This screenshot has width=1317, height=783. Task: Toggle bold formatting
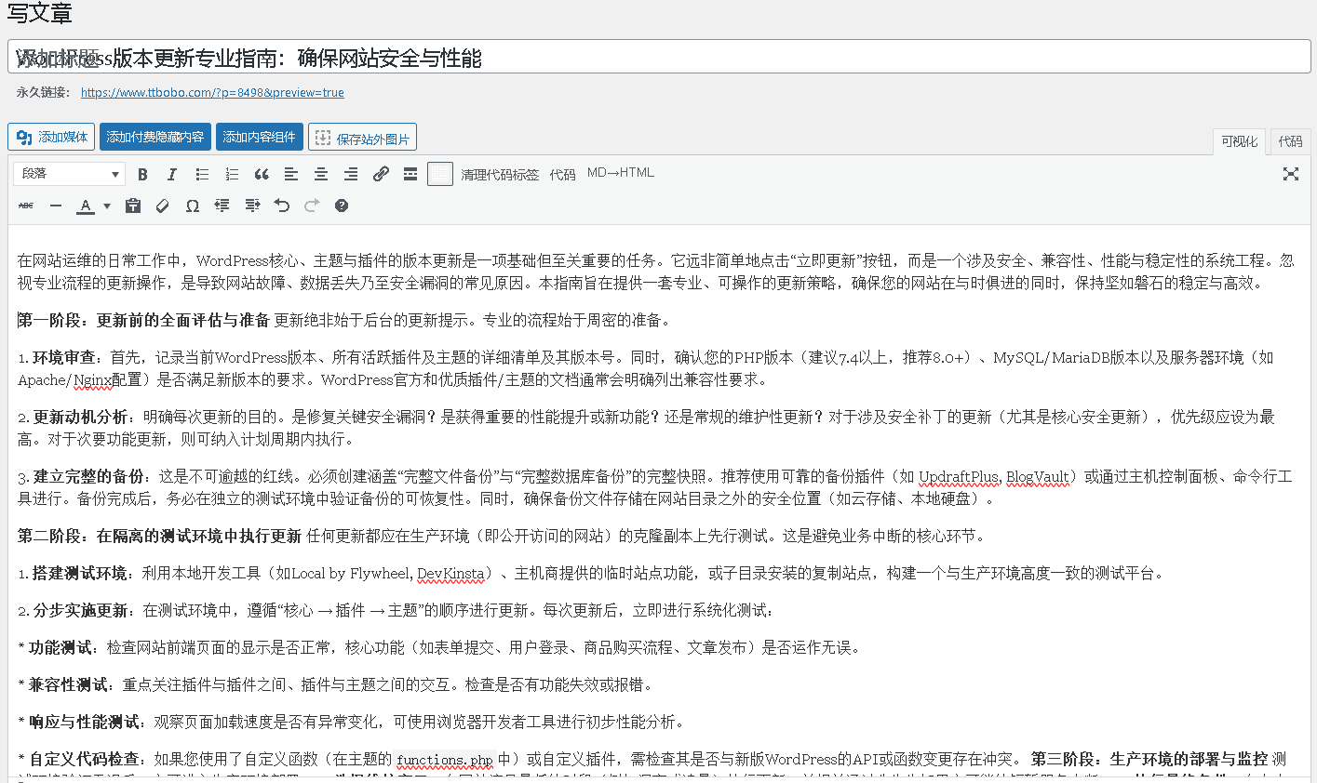(142, 174)
